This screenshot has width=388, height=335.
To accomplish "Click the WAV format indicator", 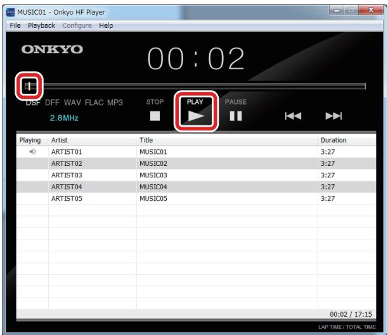I will coord(72,103).
